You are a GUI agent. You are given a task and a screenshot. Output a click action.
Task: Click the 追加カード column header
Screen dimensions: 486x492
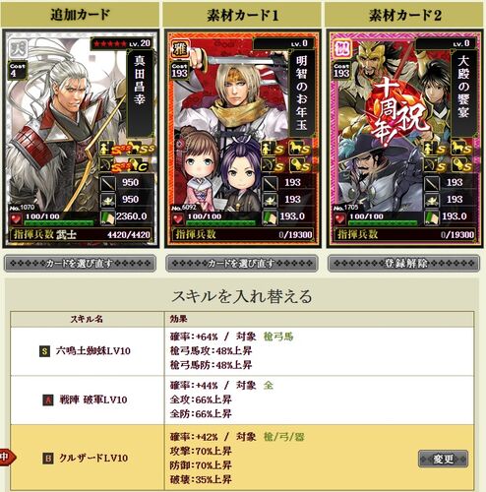coord(80,15)
